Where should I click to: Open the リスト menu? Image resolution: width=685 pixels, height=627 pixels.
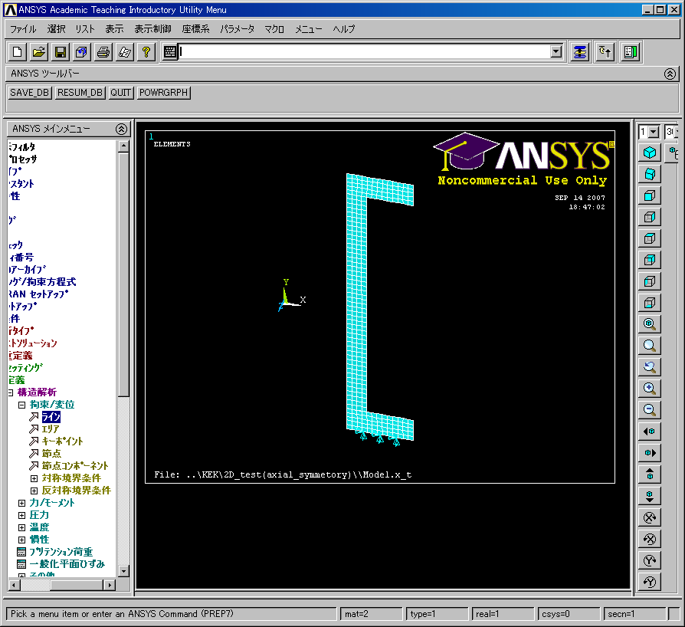coord(85,29)
